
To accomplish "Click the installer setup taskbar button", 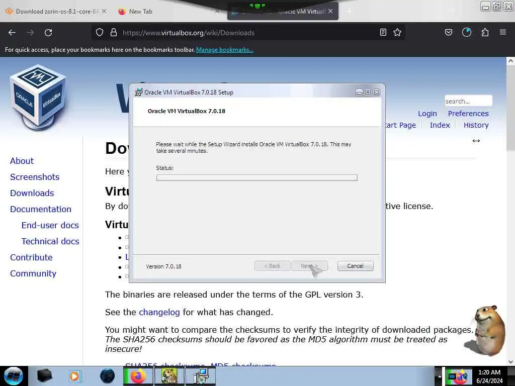I will [x=201, y=376].
